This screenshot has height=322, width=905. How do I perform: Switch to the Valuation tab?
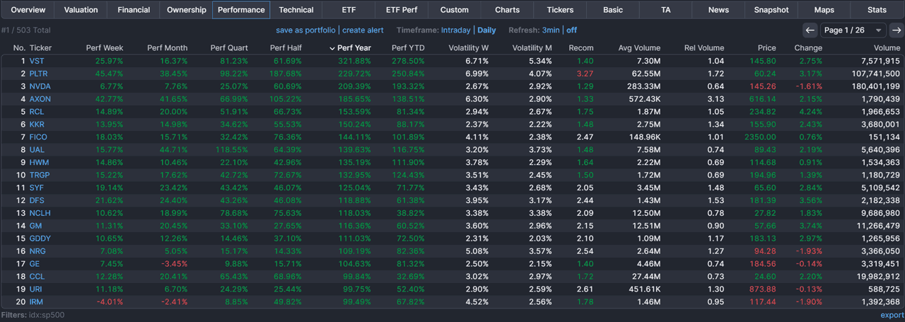pyautogui.click(x=81, y=10)
